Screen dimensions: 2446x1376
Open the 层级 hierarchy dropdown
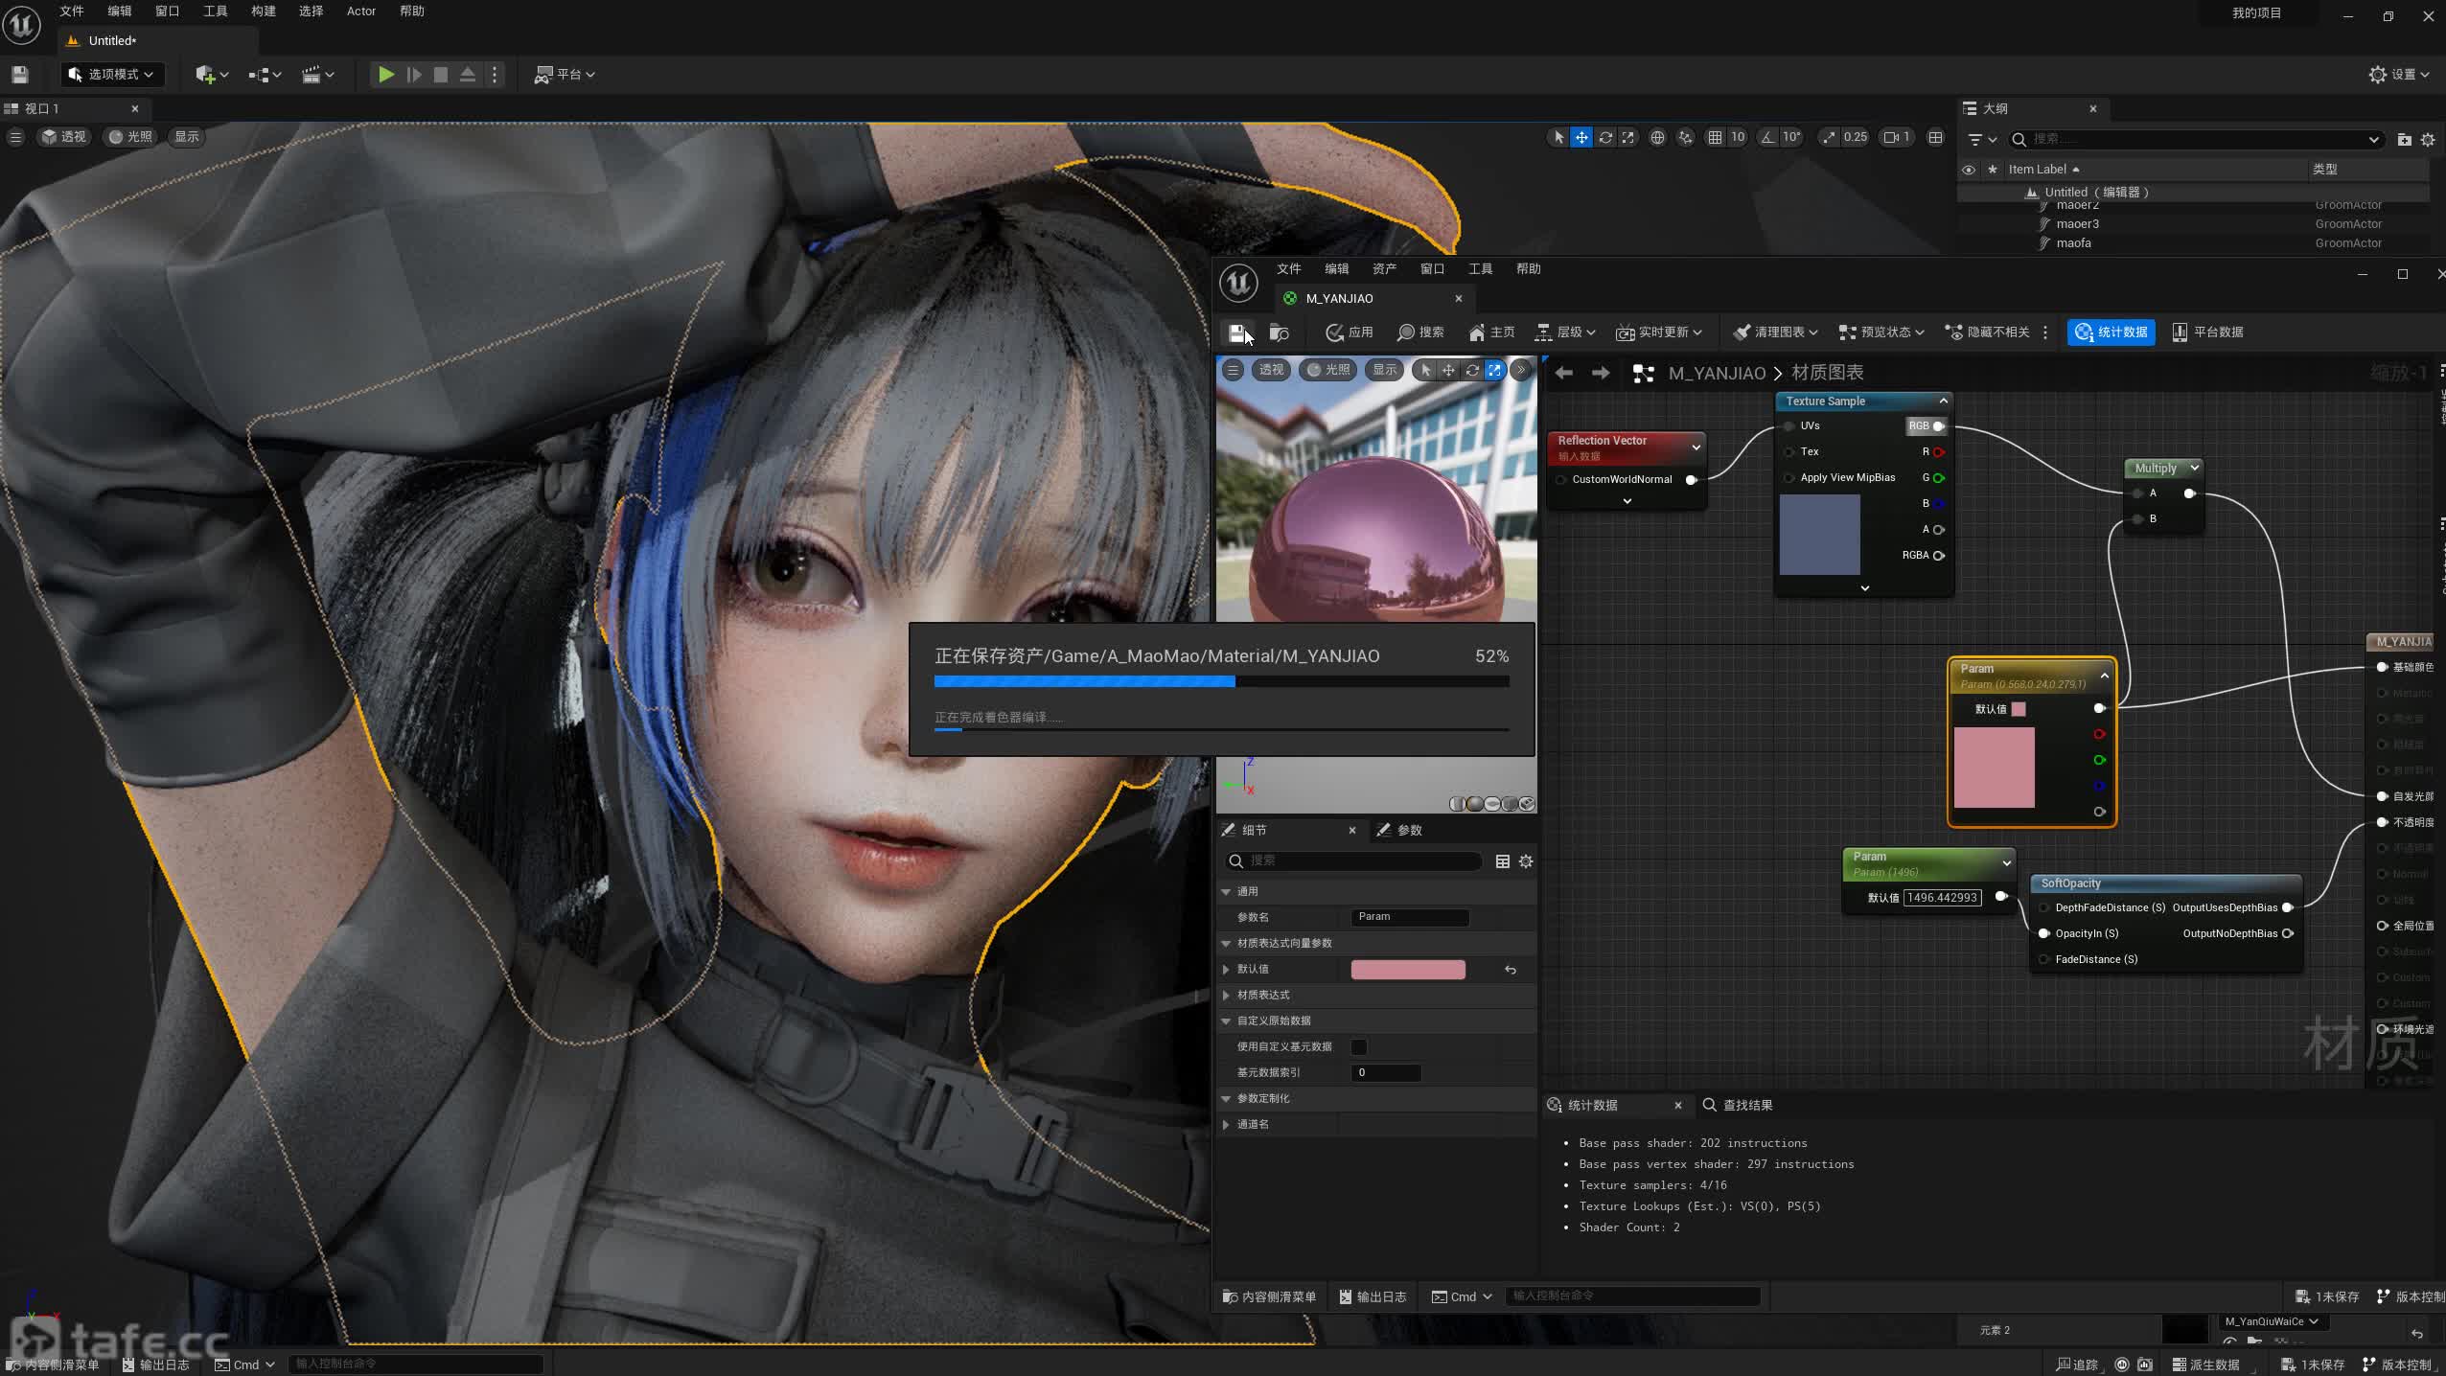(1565, 333)
